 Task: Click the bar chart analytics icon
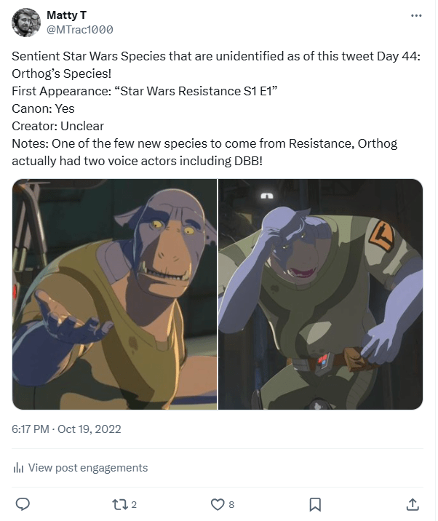point(18,468)
